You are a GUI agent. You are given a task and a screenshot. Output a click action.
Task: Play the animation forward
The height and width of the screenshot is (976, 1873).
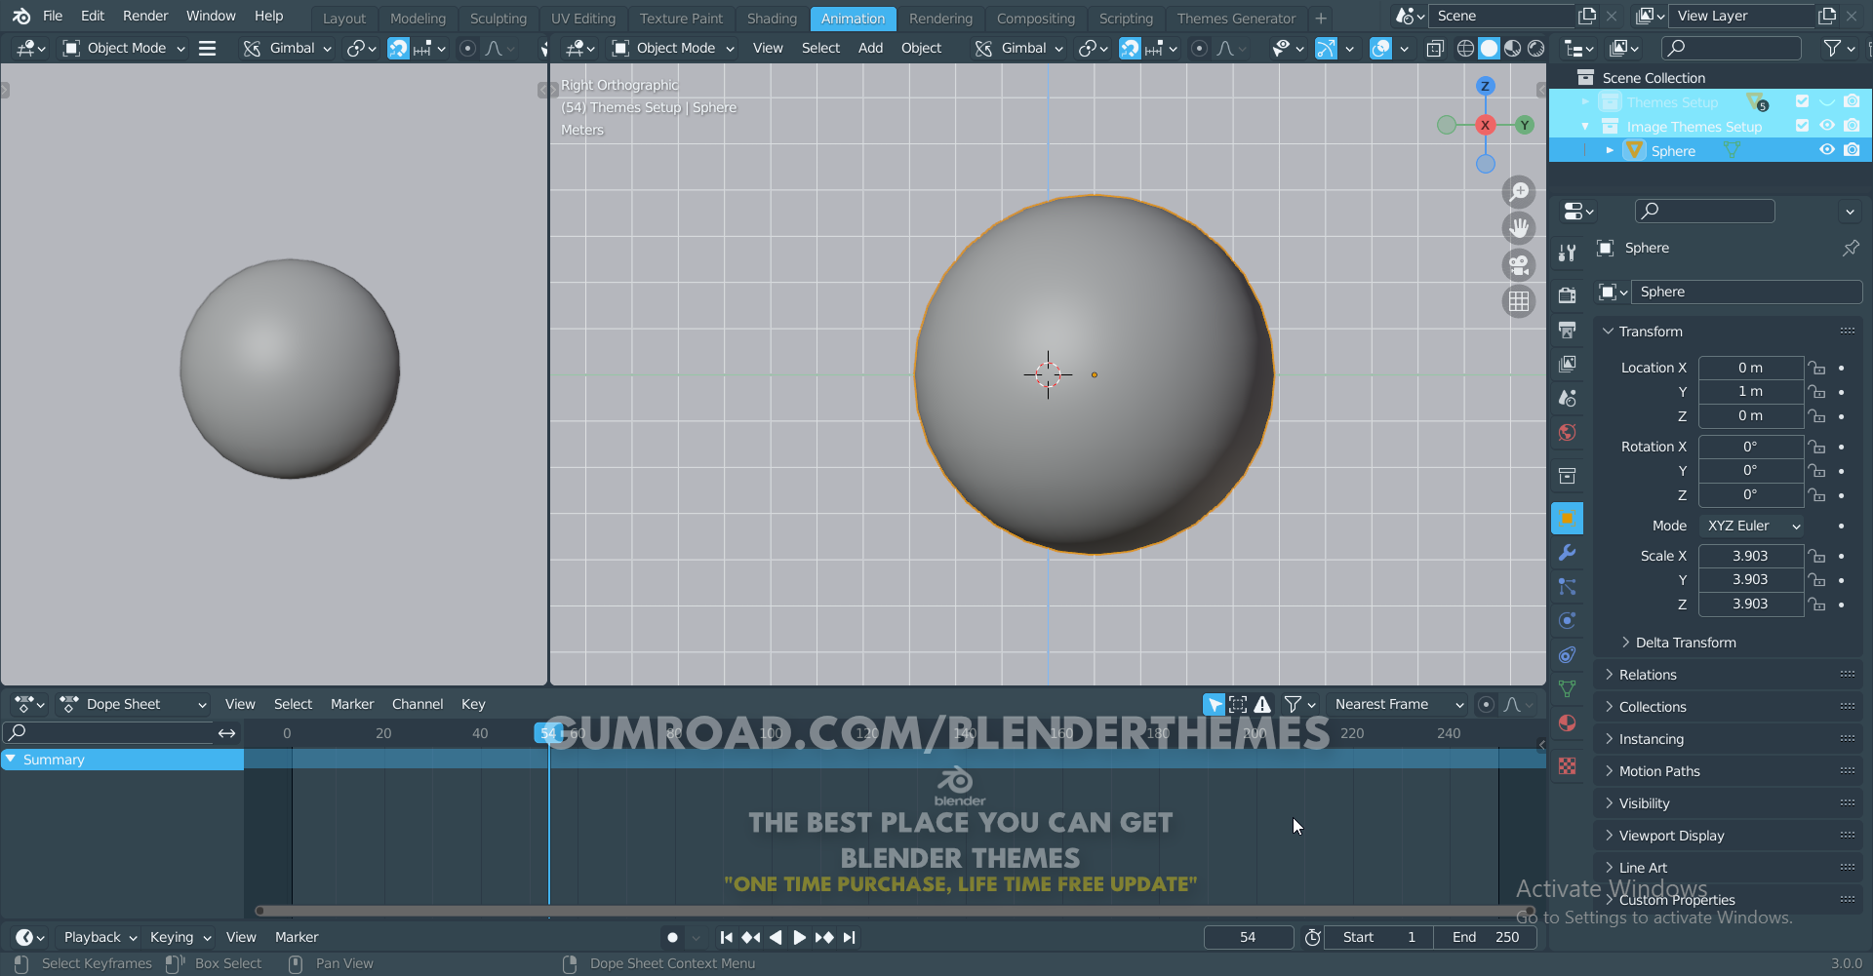[x=799, y=937]
